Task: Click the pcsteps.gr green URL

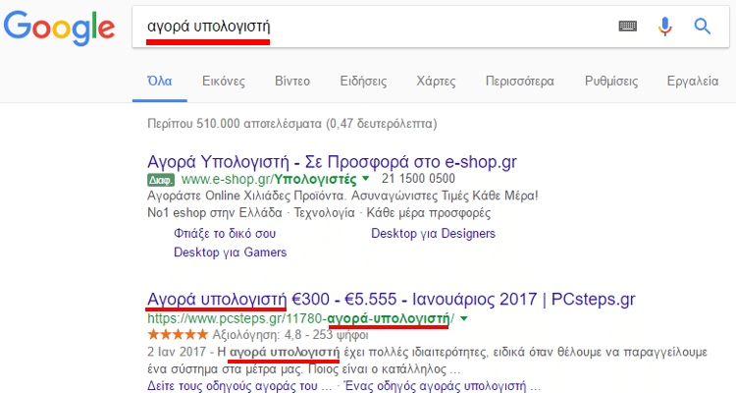Action: [x=301, y=318]
